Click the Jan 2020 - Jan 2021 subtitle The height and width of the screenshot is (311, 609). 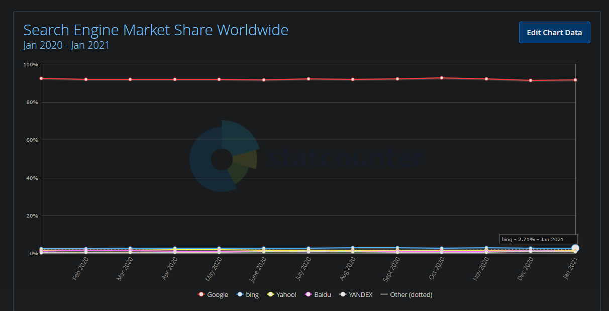66,45
